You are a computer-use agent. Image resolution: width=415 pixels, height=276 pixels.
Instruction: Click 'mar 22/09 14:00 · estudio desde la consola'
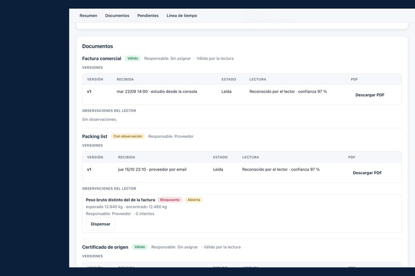point(157,91)
